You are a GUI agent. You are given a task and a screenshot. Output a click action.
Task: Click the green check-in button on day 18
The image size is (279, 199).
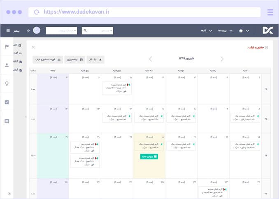[x=148, y=156]
